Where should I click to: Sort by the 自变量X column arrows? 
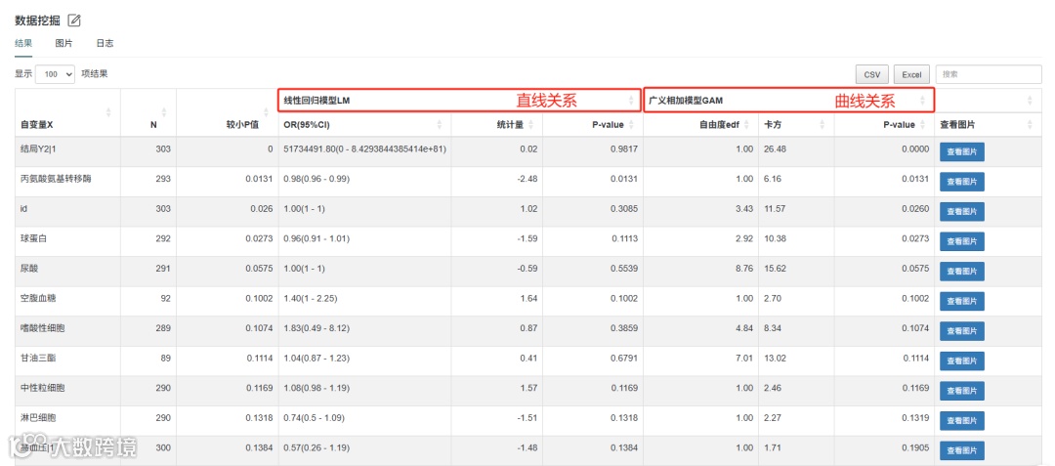point(108,113)
